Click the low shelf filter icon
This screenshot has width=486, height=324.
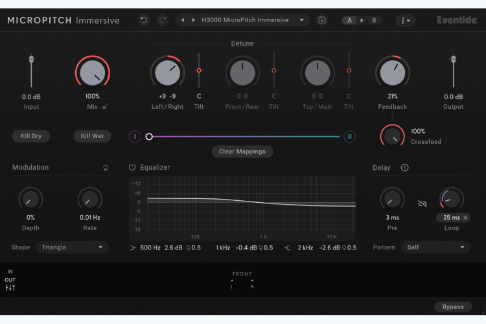[x=133, y=248]
